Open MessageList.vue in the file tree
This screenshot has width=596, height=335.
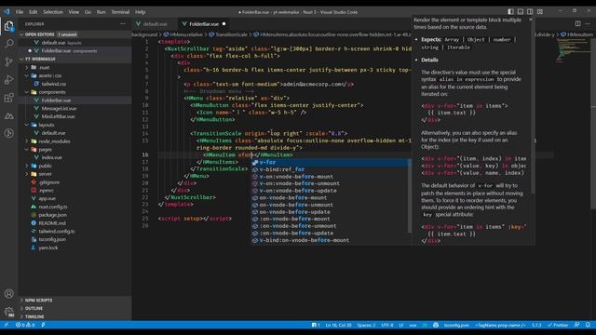[74, 108]
